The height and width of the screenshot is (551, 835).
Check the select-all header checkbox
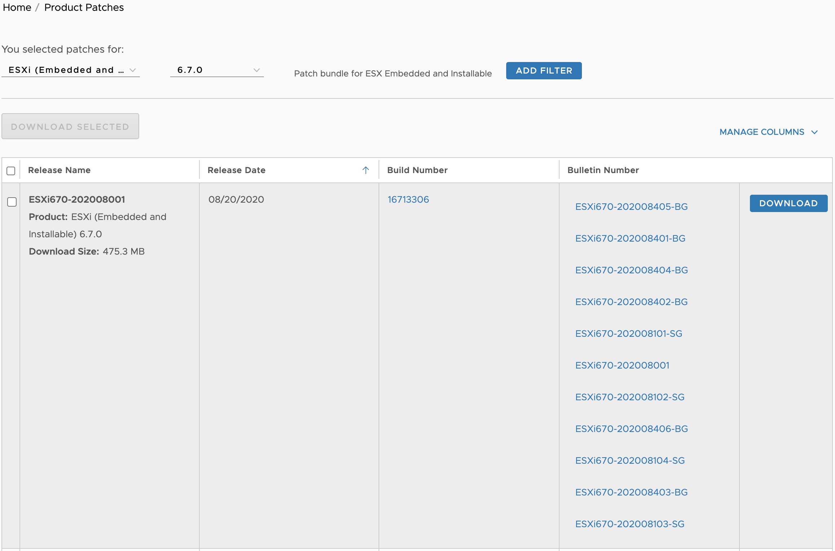pos(11,171)
